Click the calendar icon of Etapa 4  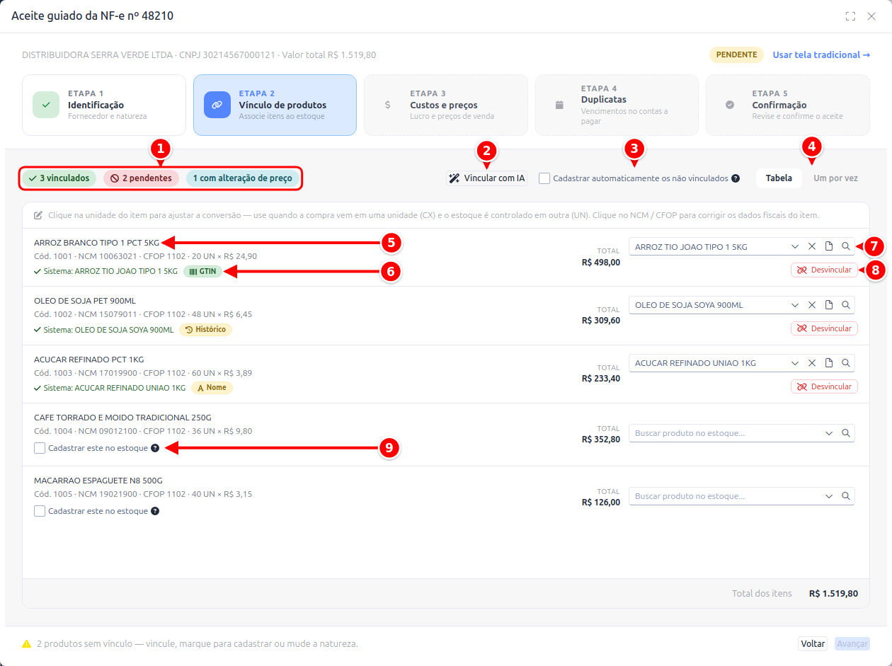click(x=559, y=105)
